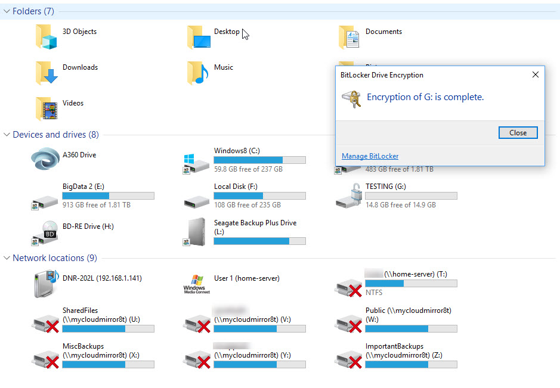Click the 'Windows8 (C:)' drive label
The image size is (560, 388).
click(x=237, y=151)
